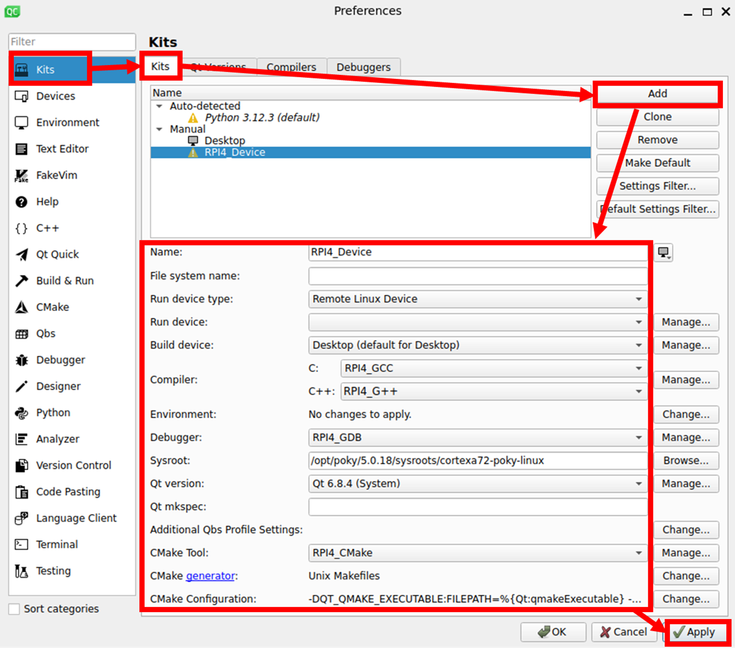Open the Debugger RPI4_GDB dropdown
The width and height of the screenshot is (735, 649).
(x=478, y=437)
